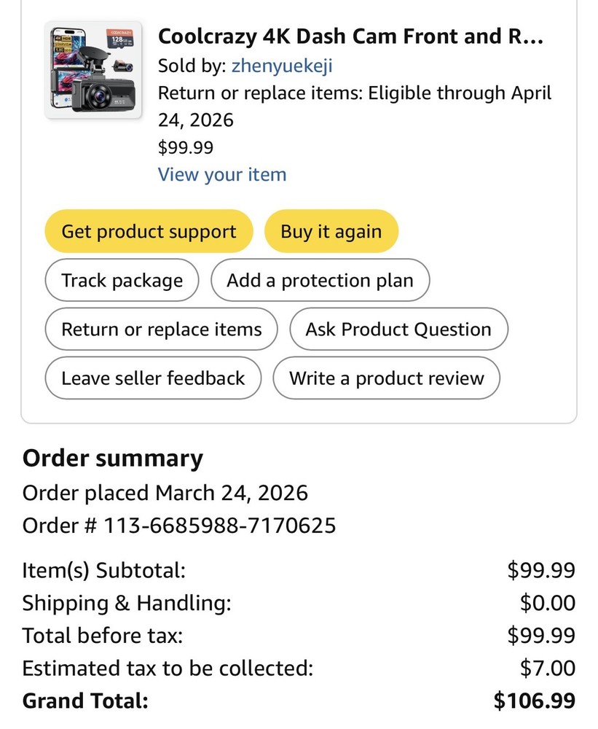This screenshot has height=729, width=598.
Task: Click the Order summary heading
Action: click(113, 458)
